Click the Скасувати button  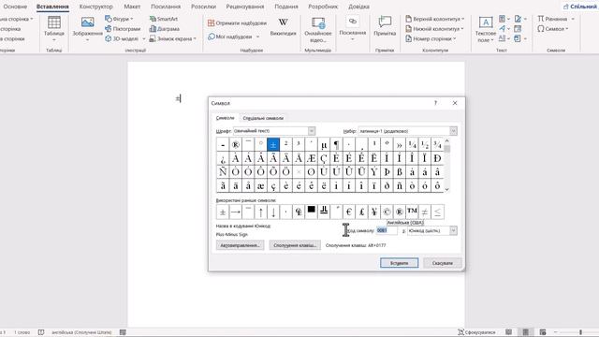[x=443, y=263]
